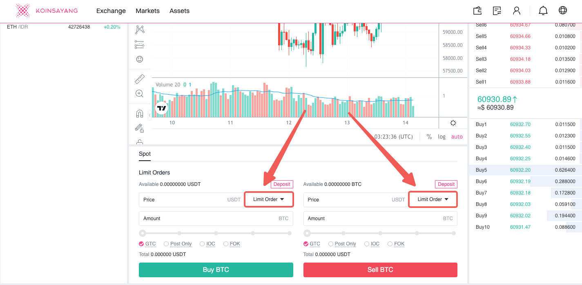Image resolution: width=582 pixels, height=285 pixels.
Task: Select the chart ruler measure tool
Action: [x=140, y=79]
